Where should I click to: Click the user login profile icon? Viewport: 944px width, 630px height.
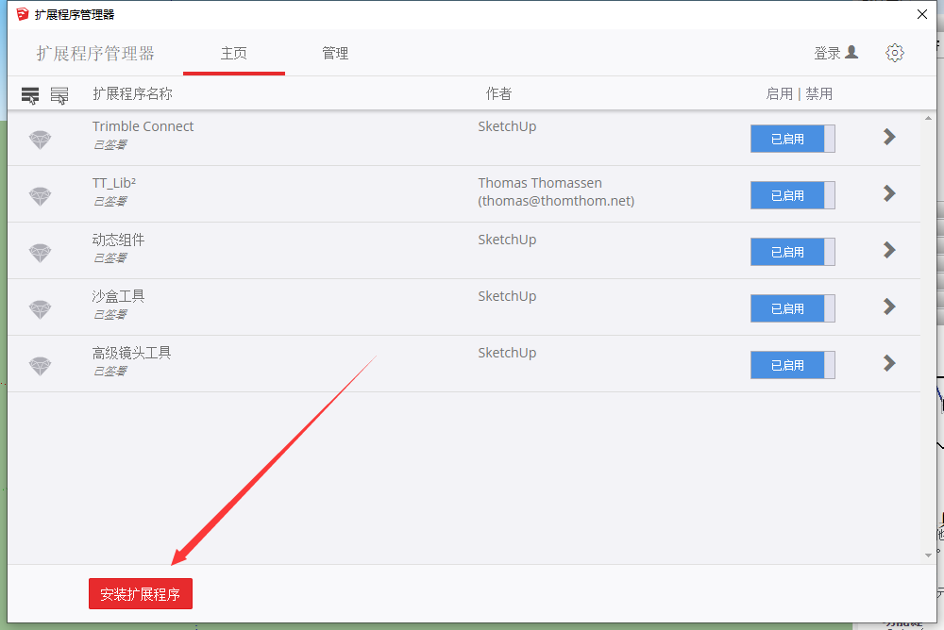point(851,53)
